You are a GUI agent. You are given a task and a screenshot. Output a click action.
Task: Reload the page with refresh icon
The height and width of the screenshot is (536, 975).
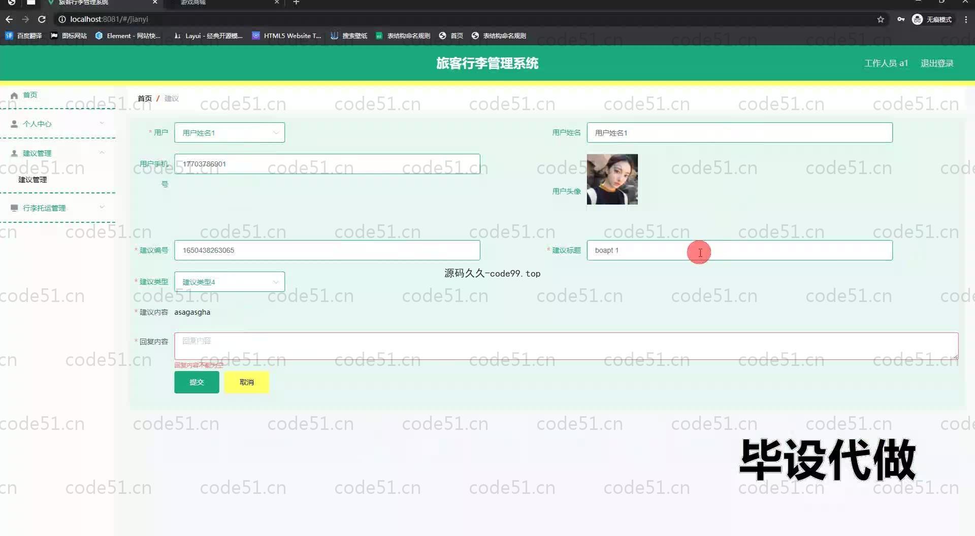[42, 19]
